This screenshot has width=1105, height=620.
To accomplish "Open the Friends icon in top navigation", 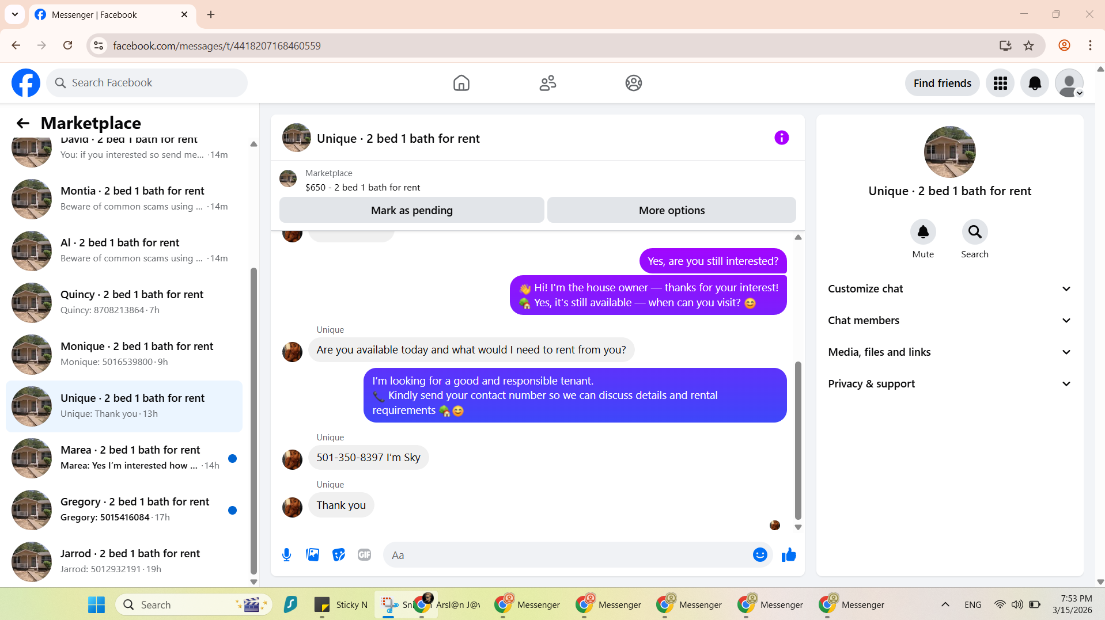I will pyautogui.click(x=547, y=83).
